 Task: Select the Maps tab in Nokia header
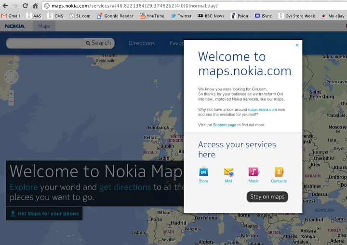pos(44,26)
